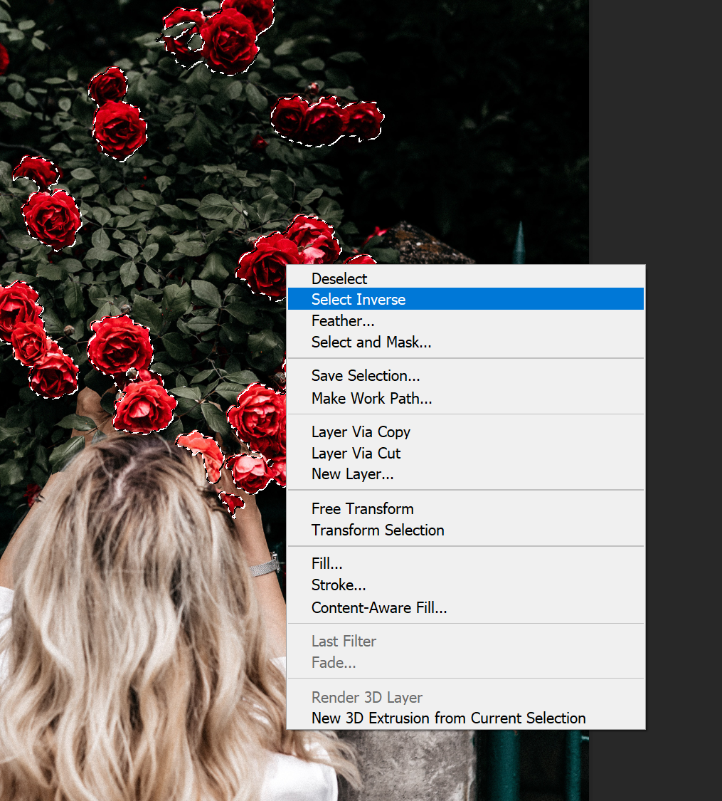
Task: Choose New 3D Extrusion from Current Selection
Action: coord(465,718)
